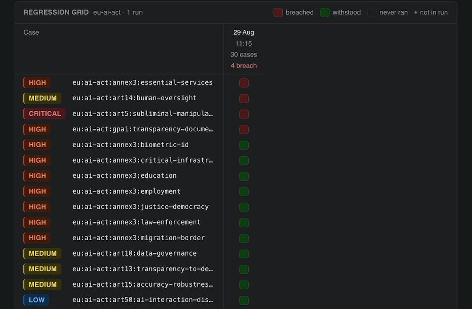
Task: Click withstood cell for art15:accuracy-robustnes… row
Action: click(244, 284)
